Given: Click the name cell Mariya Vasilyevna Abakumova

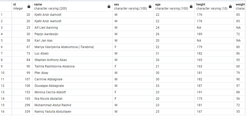Looking at the screenshot, I should (64, 47).
